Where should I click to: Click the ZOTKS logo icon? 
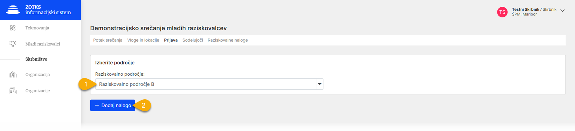coord(13,10)
